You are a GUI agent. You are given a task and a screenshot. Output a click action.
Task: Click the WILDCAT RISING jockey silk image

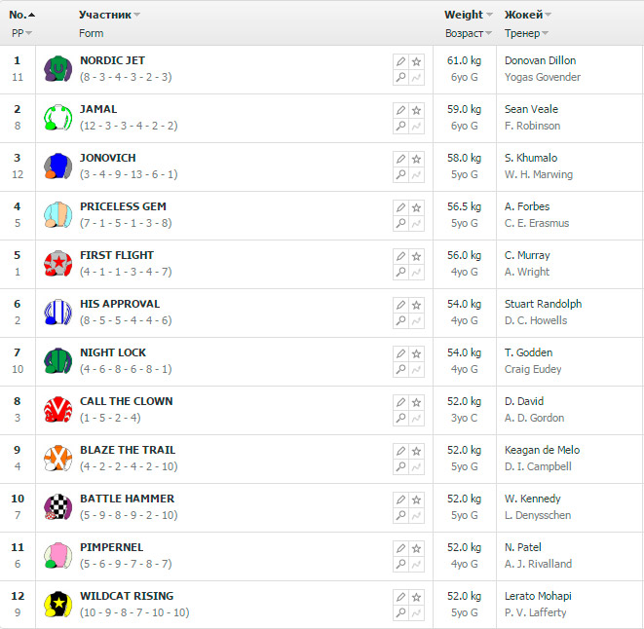57,605
